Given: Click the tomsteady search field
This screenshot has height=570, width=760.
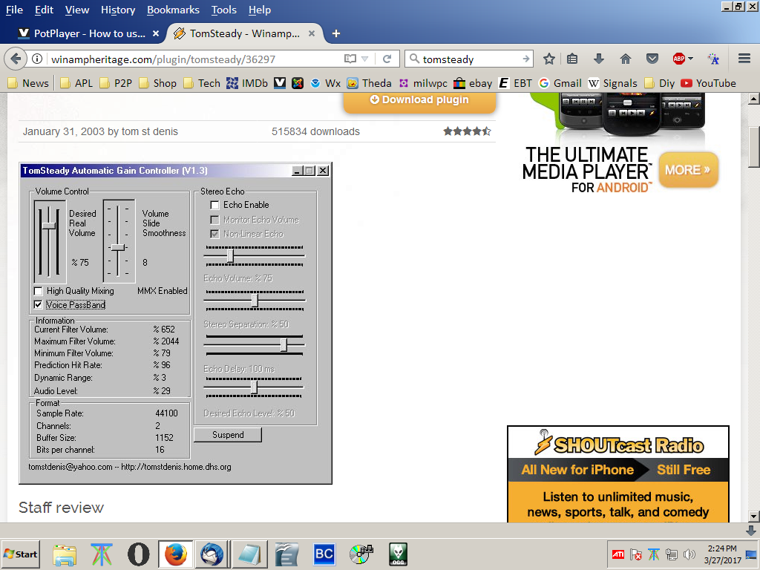Looking at the screenshot, I should coord(469,59).
